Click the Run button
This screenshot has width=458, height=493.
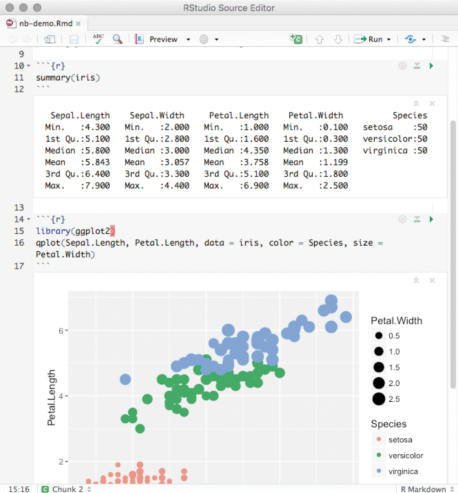click(368, 39)
